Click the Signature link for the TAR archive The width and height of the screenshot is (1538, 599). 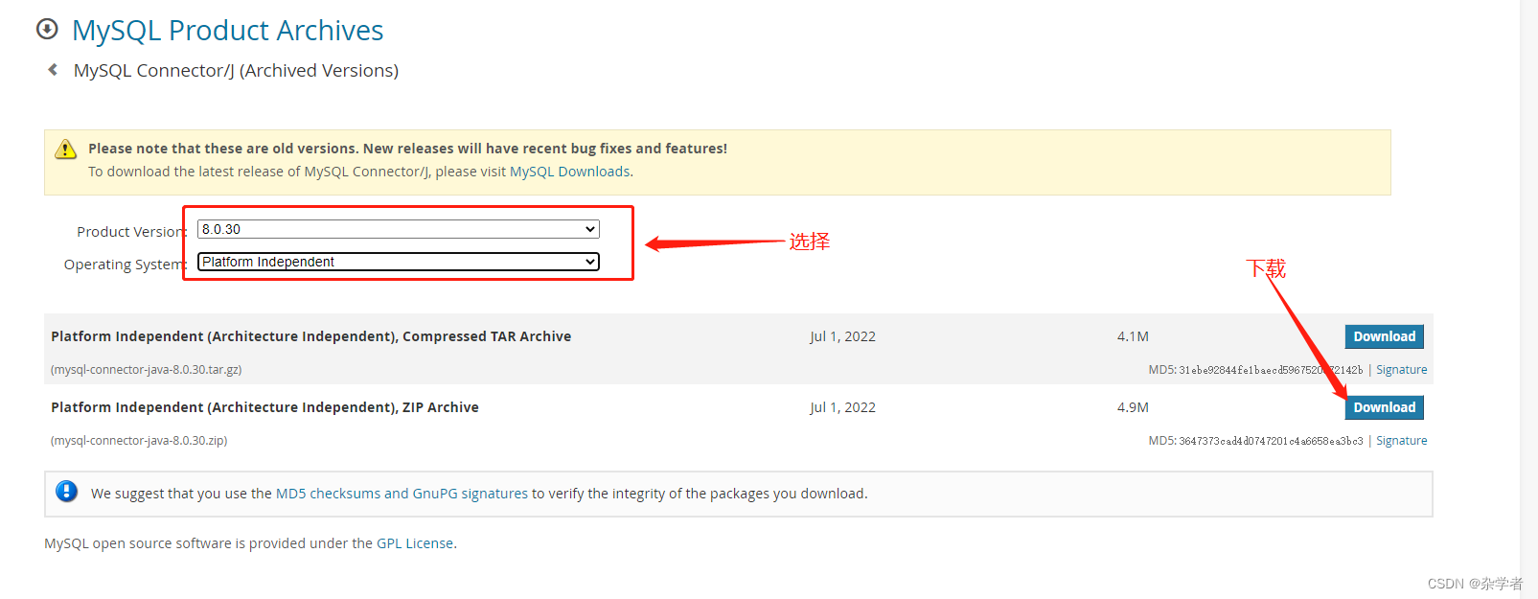click(1401, 369)
